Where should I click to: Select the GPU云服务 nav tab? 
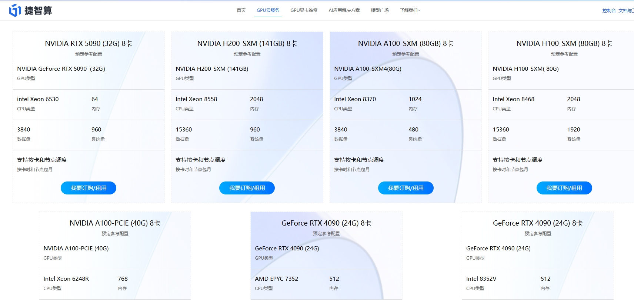268,10
